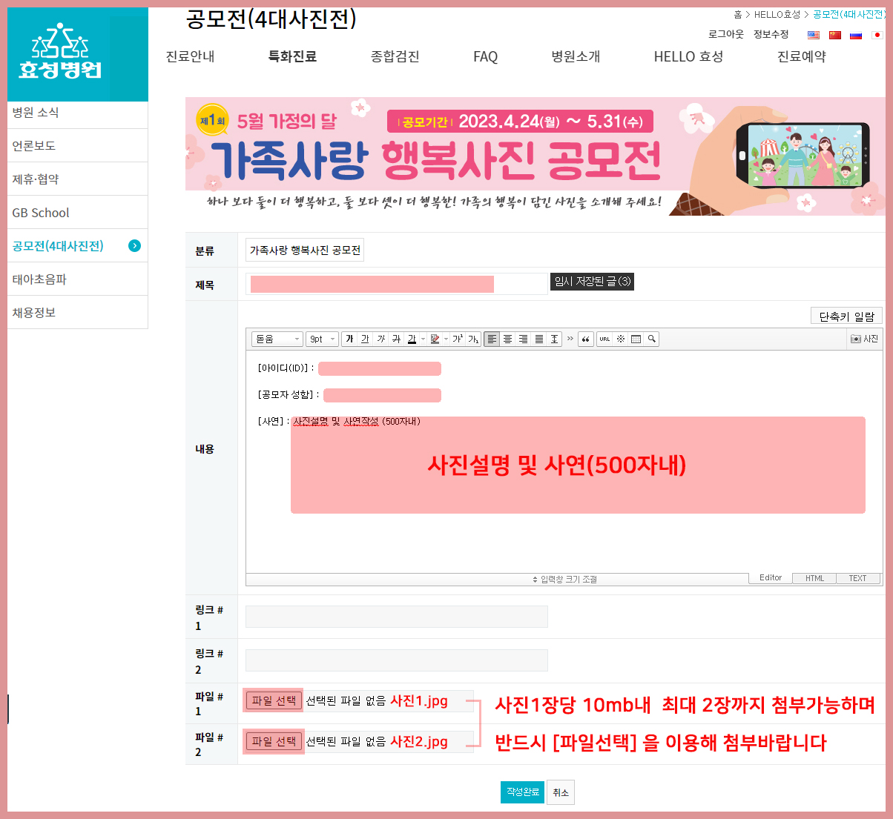The image size is (893, 819).
Task: Open find and replace magnifier icon
Action: pyautogui.click(x=651, y=339)
